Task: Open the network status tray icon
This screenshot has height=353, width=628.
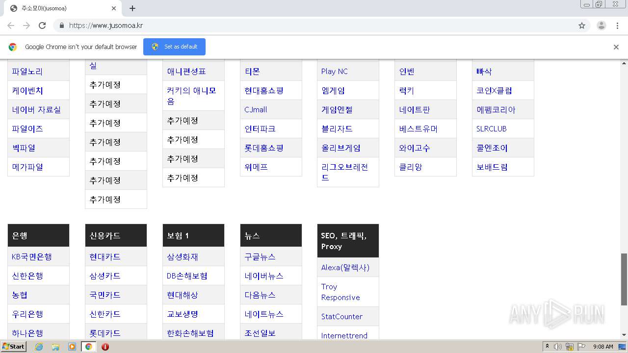Action: click(x=570, y=347)
